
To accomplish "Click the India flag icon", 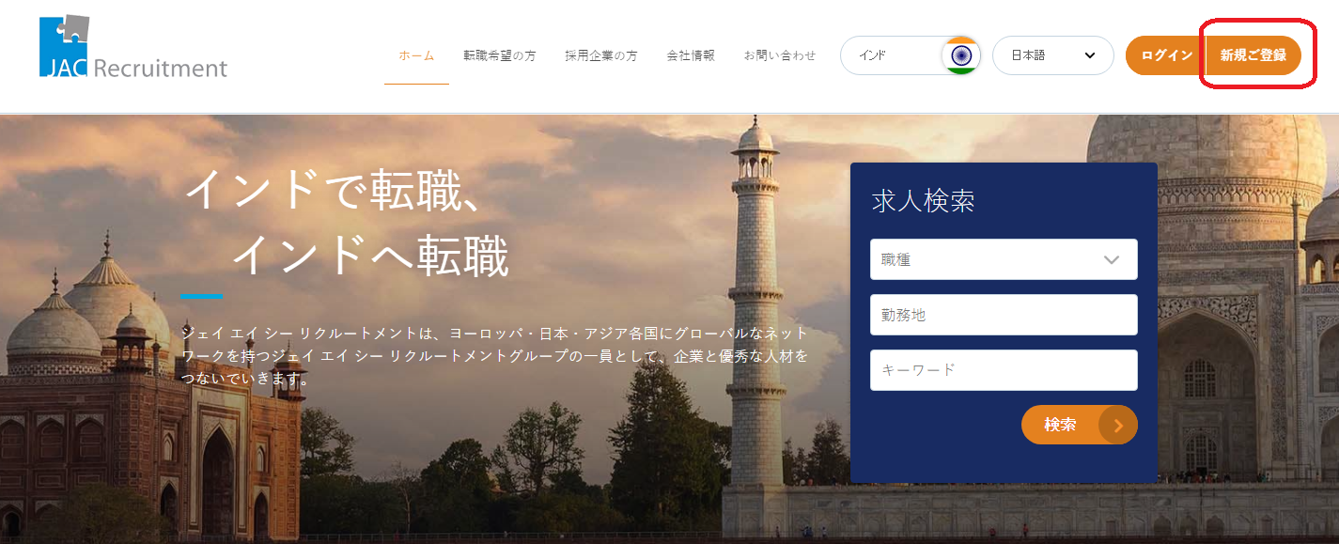I will pos(960,55).
